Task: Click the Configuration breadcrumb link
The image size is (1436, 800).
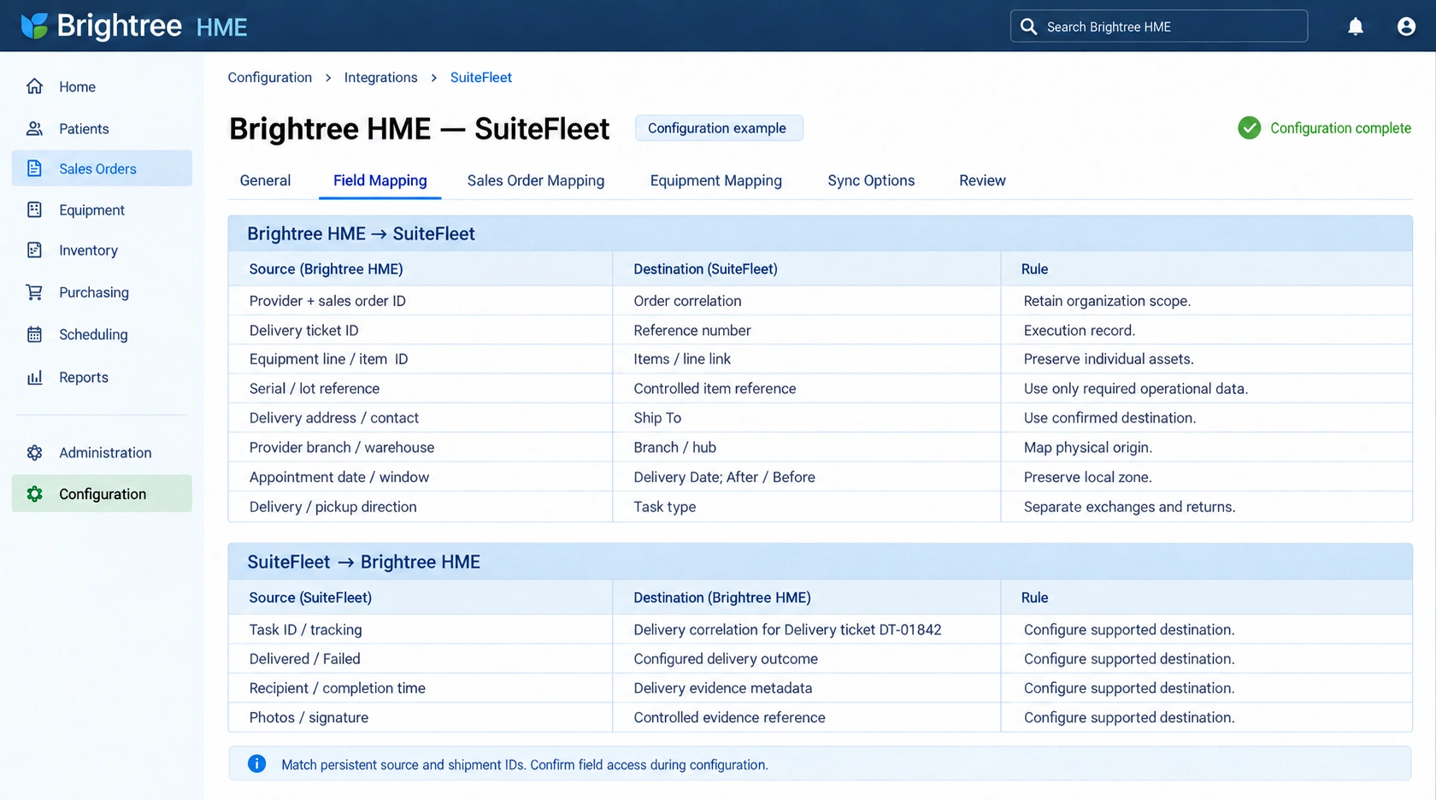Action: 269,77
